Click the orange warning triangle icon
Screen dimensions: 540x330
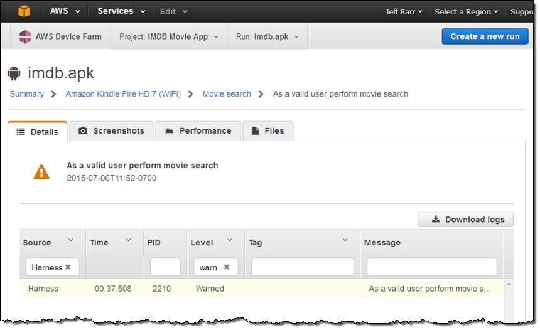coord(41,171)
